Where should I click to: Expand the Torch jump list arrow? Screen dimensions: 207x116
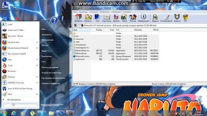point(37,65)
